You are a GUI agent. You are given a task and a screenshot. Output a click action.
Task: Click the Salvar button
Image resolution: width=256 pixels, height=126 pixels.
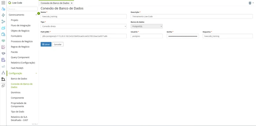[x=46, y=44]
